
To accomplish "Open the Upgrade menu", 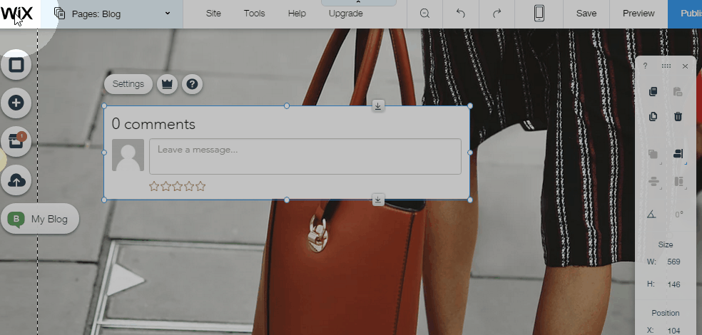I will [345, 14].
